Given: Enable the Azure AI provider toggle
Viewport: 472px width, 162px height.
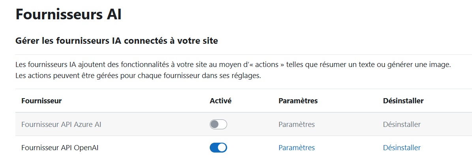Looking at the screenshot, I should [x=218, y=125].
